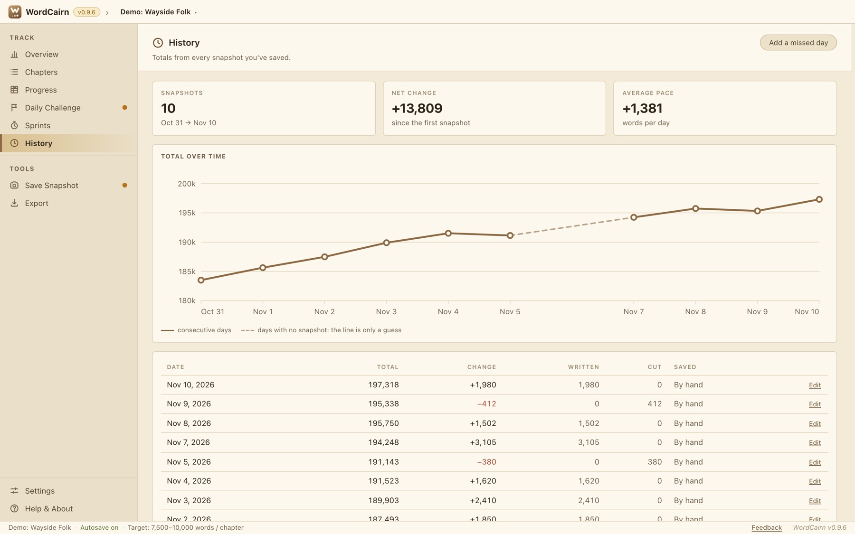Click the Nov 2 data point on chart
Viewport: 855px width, 534px height.
point(324,257)
